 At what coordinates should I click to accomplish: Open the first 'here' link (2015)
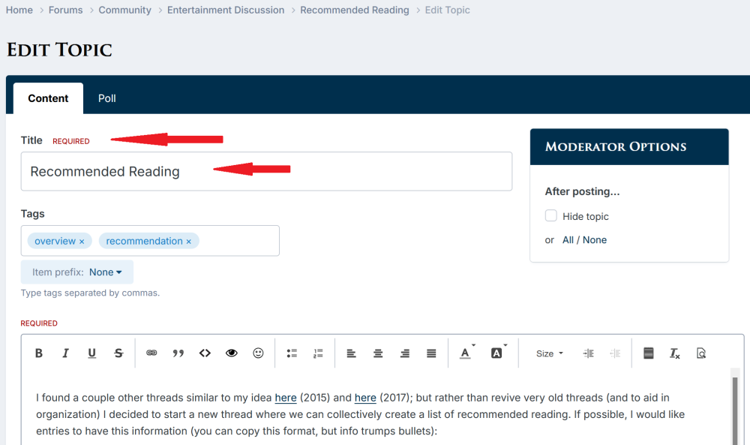coord(286,398)
